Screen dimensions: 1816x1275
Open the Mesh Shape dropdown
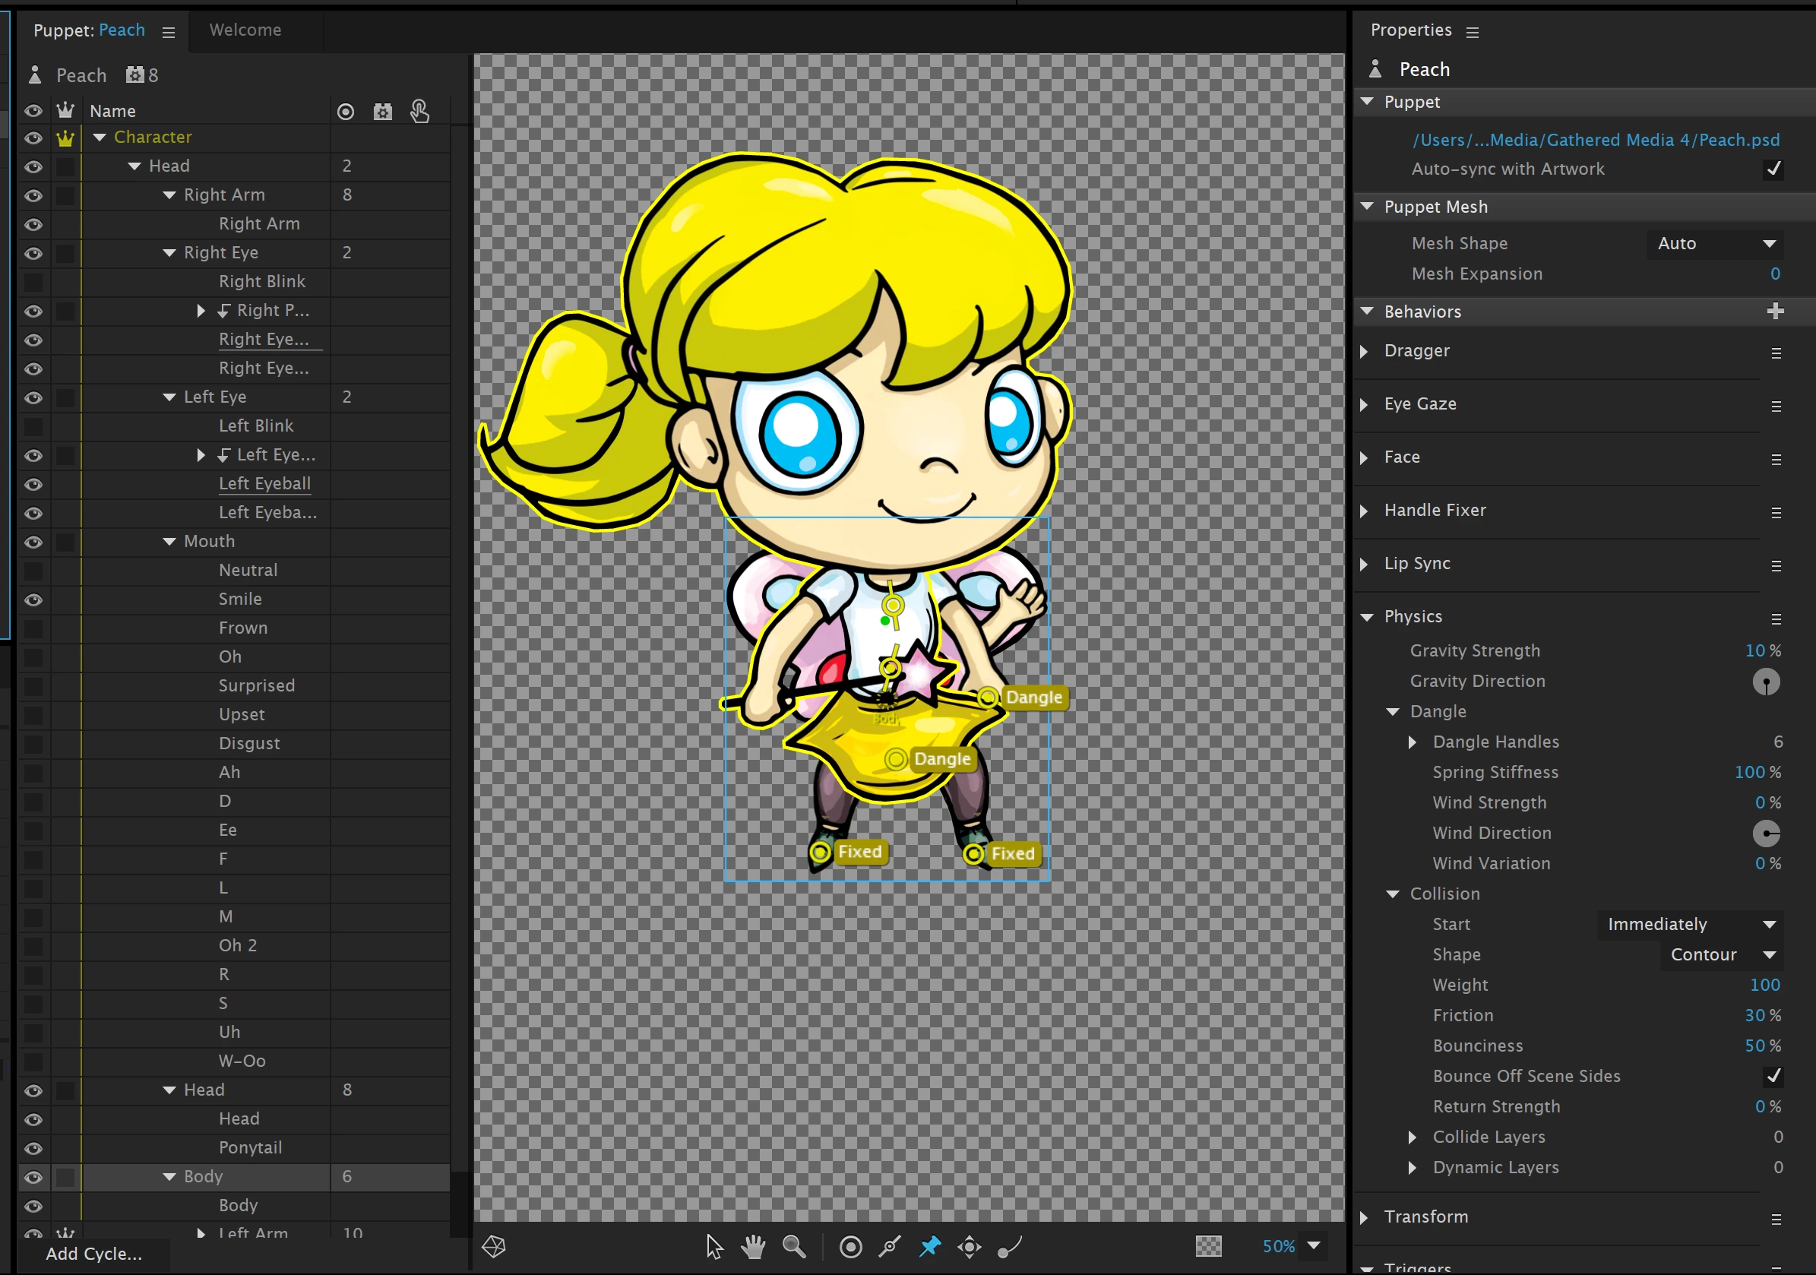click(1715, 244)
